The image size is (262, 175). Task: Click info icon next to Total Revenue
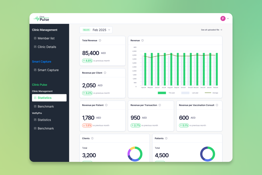pos(100,40)
